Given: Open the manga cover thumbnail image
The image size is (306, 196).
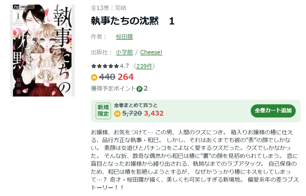Looking at the screenshot, I should [42, 51].
